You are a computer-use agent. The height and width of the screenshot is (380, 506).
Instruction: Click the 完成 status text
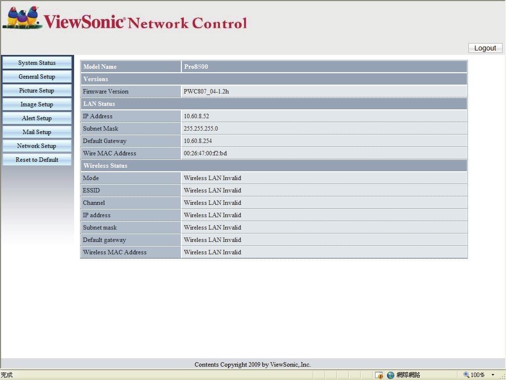tap(6, 375)
